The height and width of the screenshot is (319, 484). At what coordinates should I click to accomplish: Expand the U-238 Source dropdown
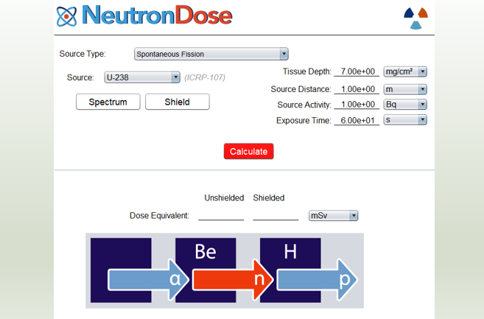142,77
